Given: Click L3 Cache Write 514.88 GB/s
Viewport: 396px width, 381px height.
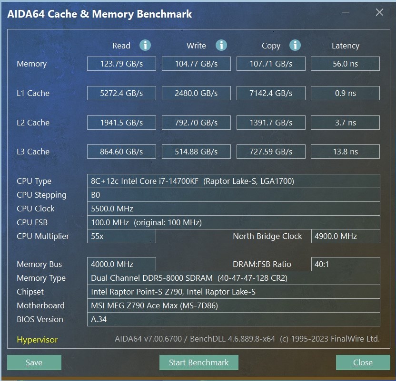Looking at the screenshot, I should tap(196, 152).
